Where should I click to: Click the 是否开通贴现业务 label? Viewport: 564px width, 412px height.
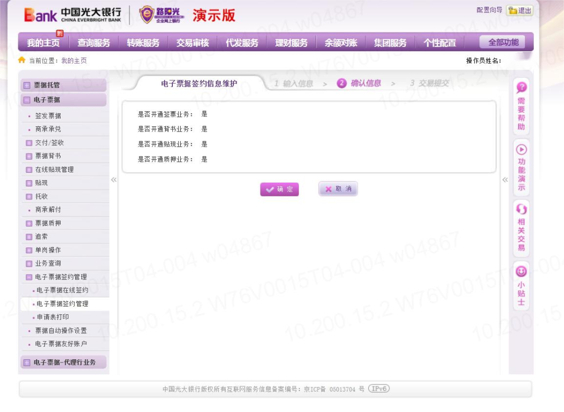click(165, 144)
